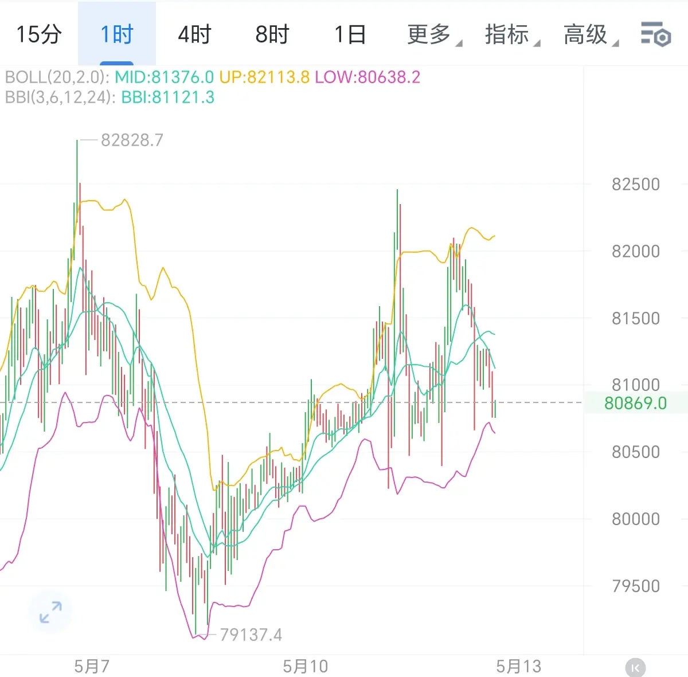Tap the 81500 price axis label
This screenshot has height=677, width=688.
pos(636,318)
